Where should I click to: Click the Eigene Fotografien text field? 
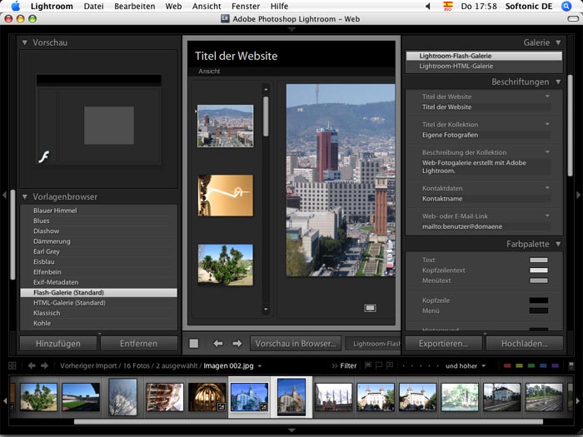(x=486, y=135)
